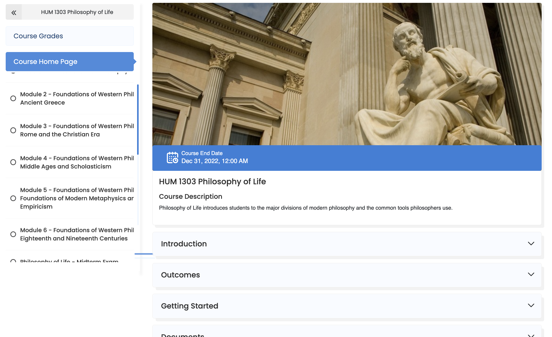This screenshot has height=337, width=552.
Task: Click the HUM 1303 Philosophy of Life page title
Action: click(x=212, y=182)
